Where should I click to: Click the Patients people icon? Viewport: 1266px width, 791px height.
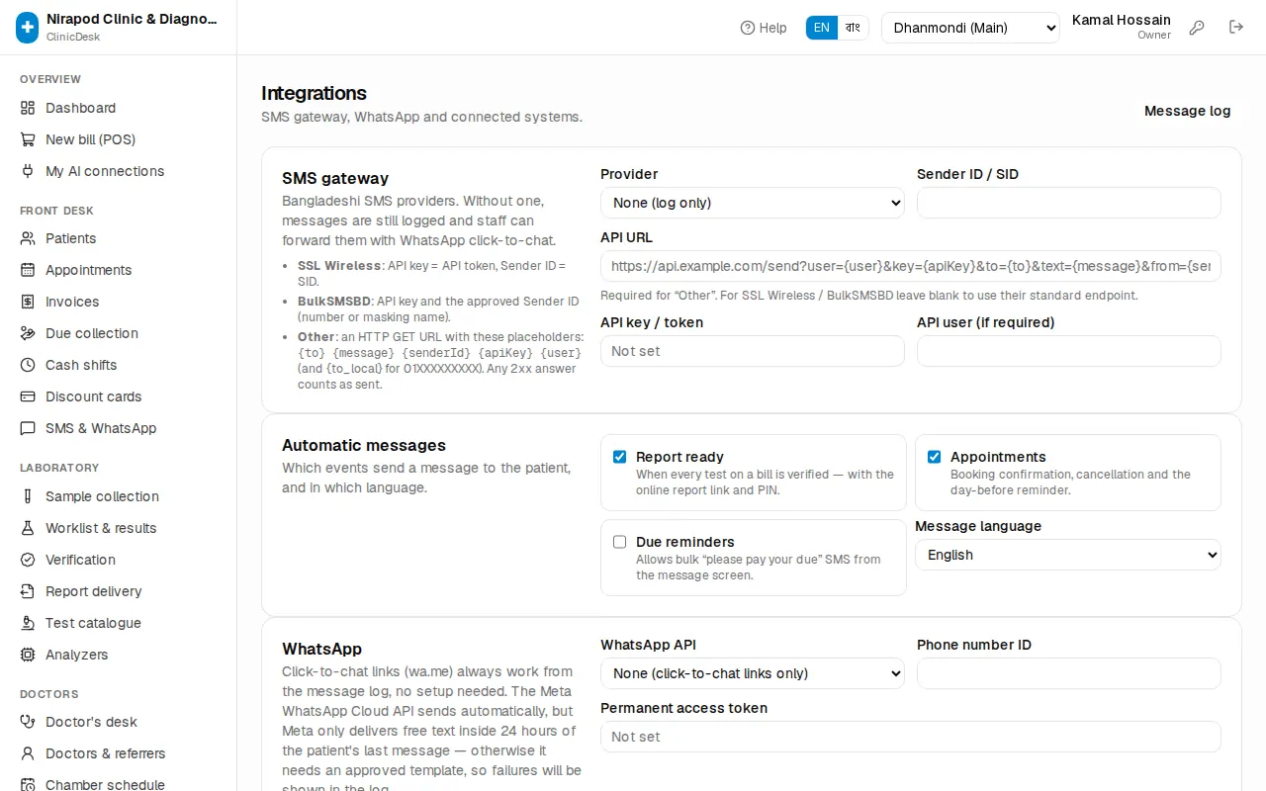(28, 238)
